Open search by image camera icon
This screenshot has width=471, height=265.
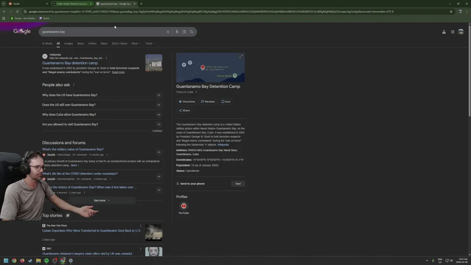(x=184, y=32)
